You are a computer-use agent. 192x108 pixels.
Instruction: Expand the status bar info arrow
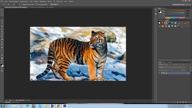click(29, 100)
